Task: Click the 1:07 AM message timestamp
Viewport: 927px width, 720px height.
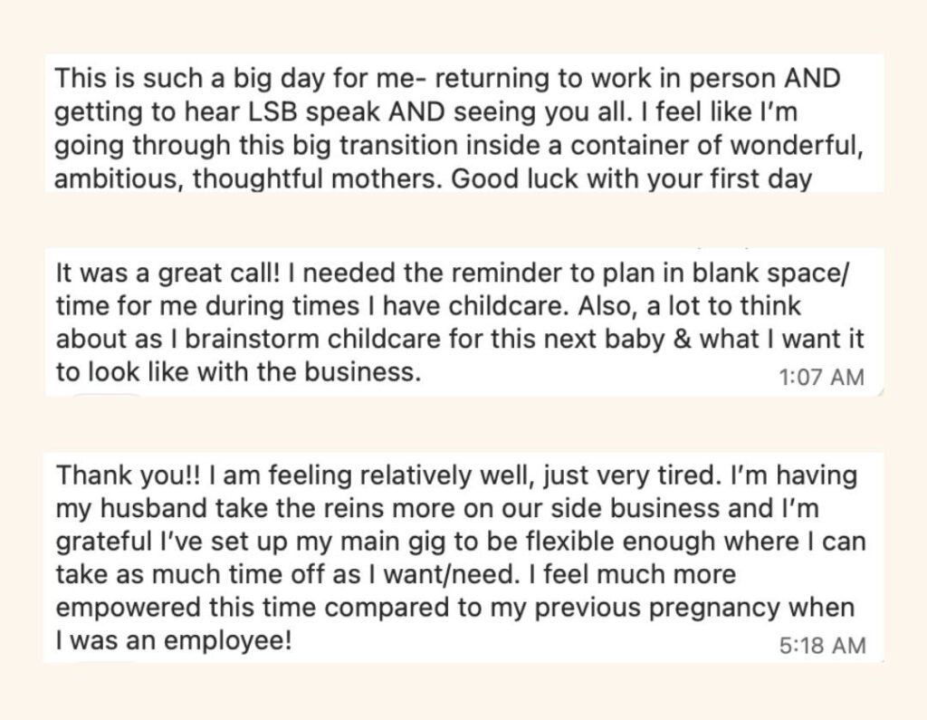Action: pos(821,377)
